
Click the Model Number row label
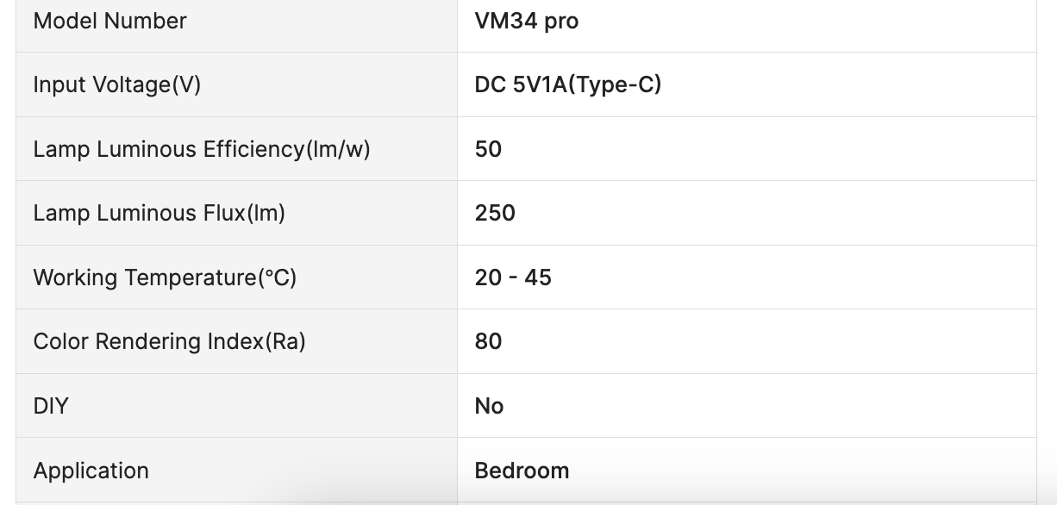point(109,21)
